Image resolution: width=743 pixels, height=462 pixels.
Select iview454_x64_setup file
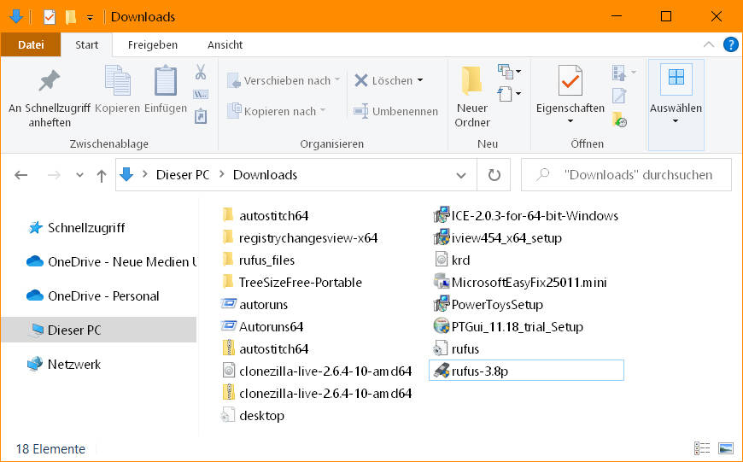tap(498, 237)
